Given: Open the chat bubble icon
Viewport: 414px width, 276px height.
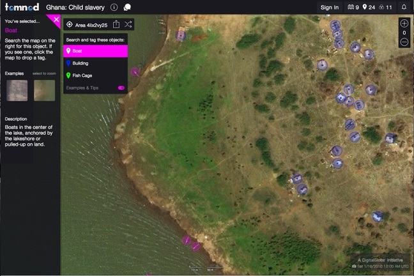Looking at the screenshot, I should point(127,7).
